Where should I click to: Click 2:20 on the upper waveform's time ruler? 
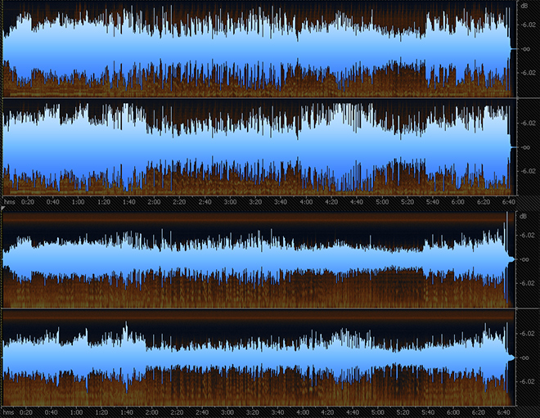click(x=179, y=202)
